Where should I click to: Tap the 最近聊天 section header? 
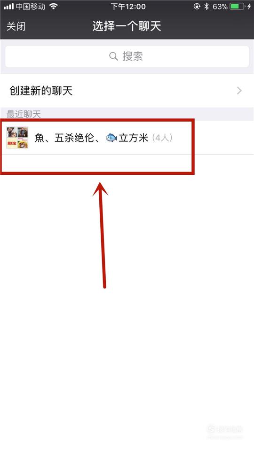pyautogui.click(x=24, y=114)
